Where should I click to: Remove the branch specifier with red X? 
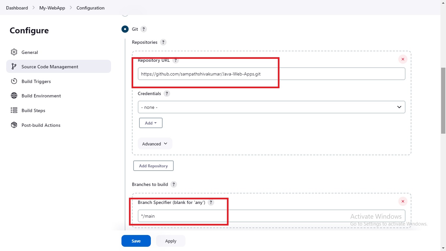coord(403,201)
